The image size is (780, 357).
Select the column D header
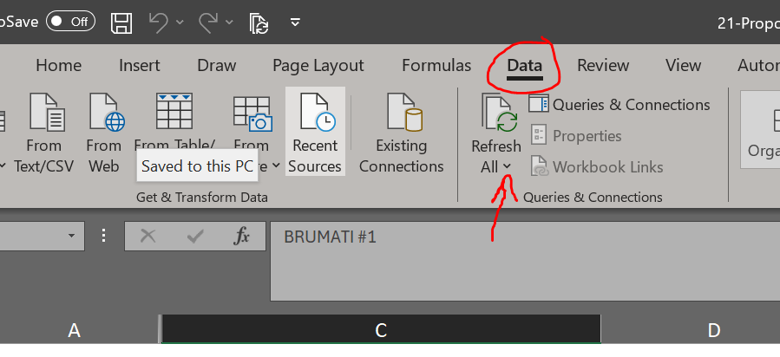coord(713,329)
